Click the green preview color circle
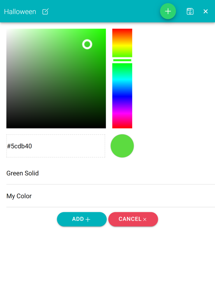Image resolution: width=215 pixels, height=287 pixels. (x=122, y=146)
